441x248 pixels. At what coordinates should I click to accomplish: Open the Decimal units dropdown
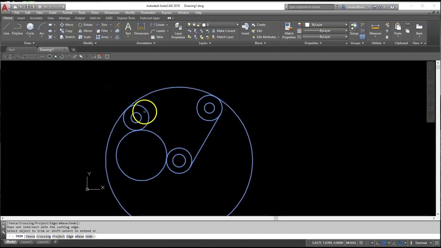(x=423, y=243)
